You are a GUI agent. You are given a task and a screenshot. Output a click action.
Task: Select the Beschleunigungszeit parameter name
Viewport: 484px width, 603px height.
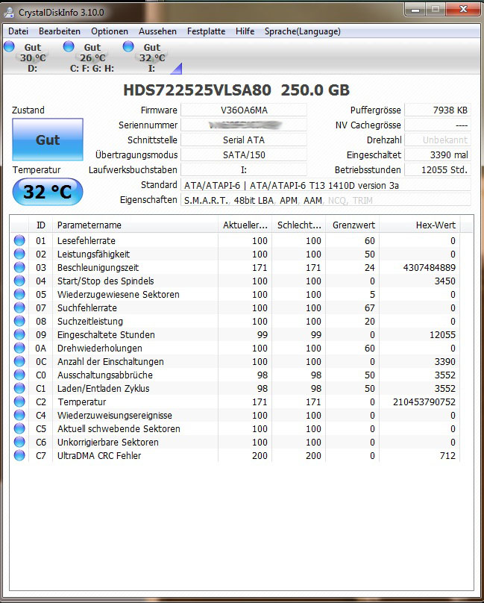pos(98,268)
